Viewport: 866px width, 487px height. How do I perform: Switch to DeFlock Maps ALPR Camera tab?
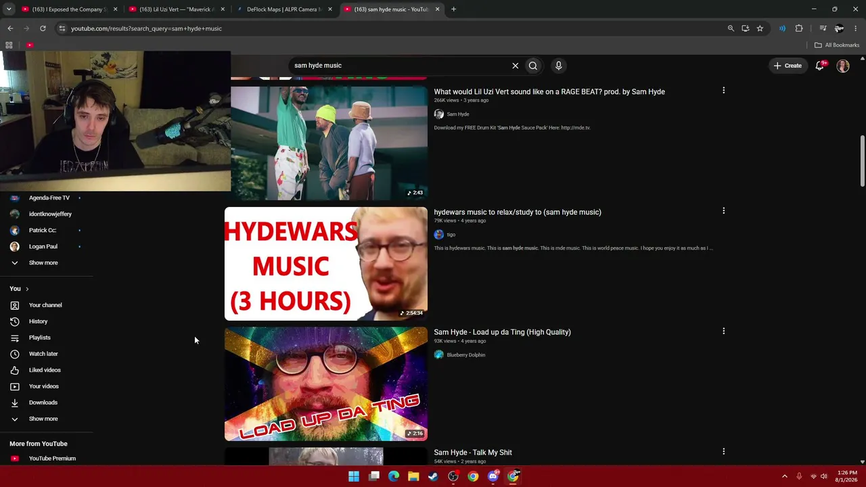283,9
